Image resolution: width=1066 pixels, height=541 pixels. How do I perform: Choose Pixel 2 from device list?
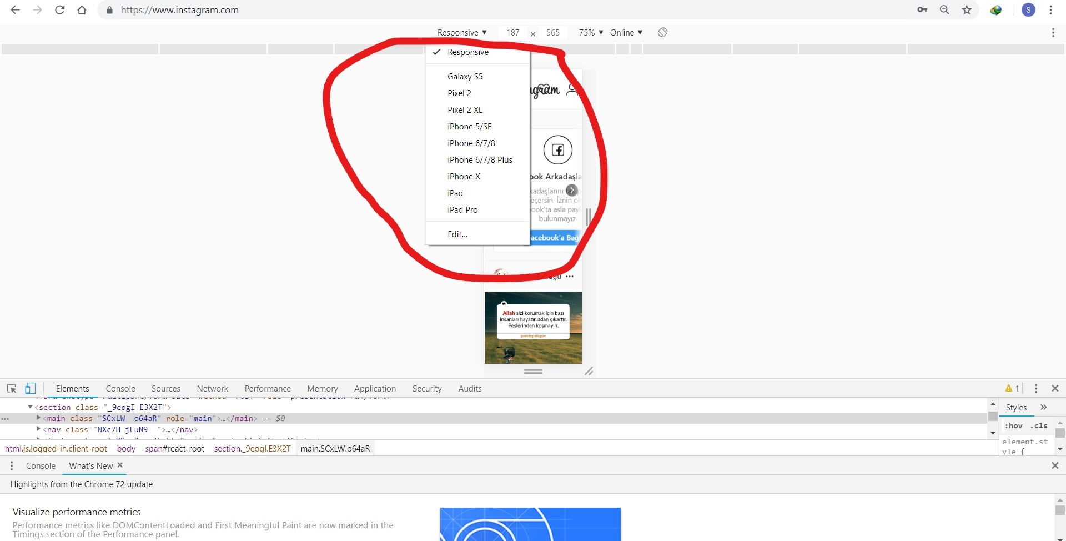[477, 93]
